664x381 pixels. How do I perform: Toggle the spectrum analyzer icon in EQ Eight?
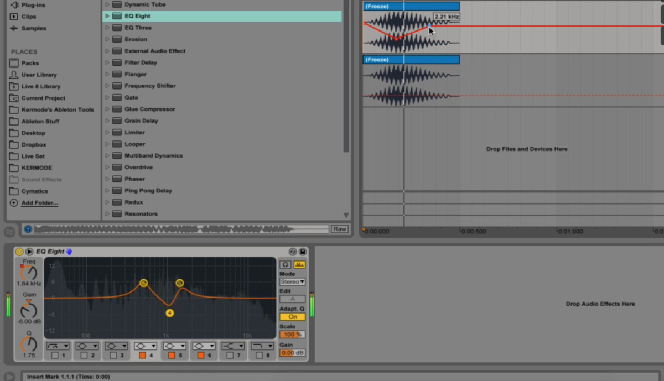click(299, 265)
